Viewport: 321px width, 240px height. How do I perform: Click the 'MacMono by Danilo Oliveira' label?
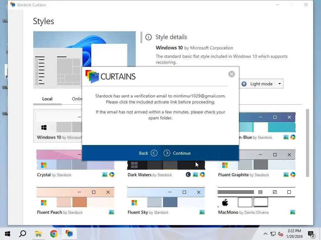(243, 212)
